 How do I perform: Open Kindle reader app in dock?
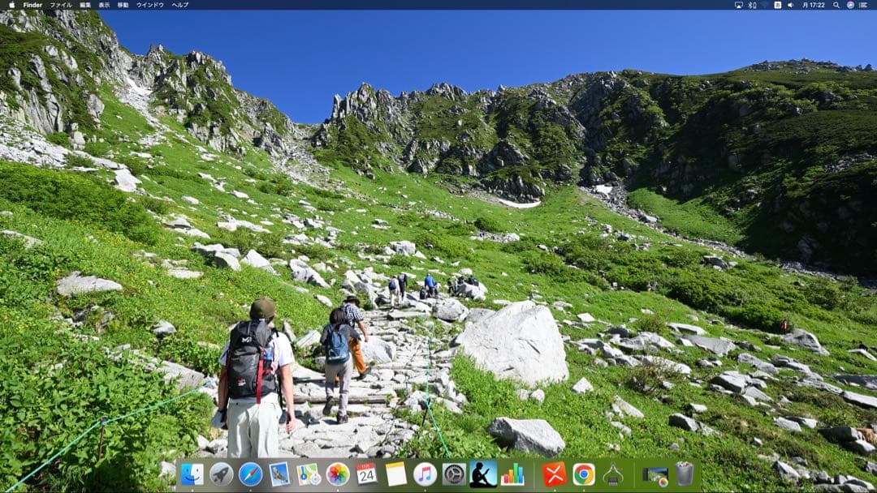pyautogui.click(x=483, y=474)
